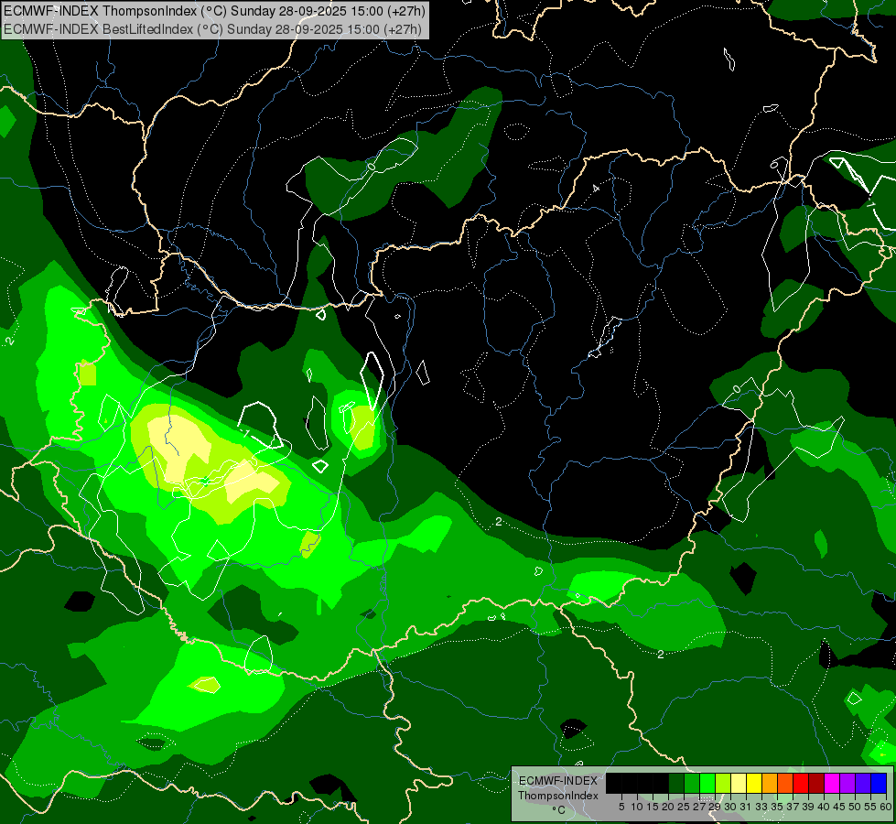Select the medium green 25–27 legend swatch
896x824 pixels.
pyautogui.click(x=692, y=783)
